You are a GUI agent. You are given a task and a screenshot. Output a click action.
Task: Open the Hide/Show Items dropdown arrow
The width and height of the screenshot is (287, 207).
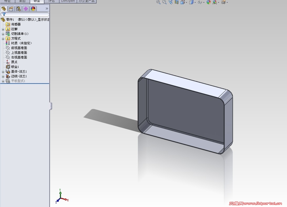204,3
